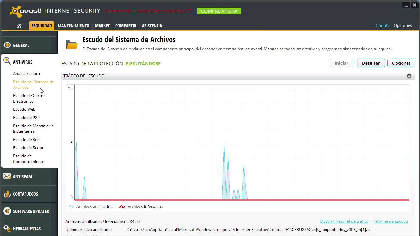Click the Cortafuegos flame icon
The height and width of the screenshot is (236, 420).
(7, 194)
